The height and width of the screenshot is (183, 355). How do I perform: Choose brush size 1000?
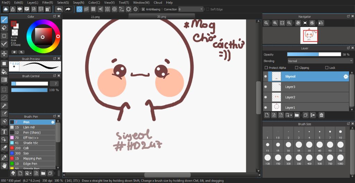click(340, 159)
